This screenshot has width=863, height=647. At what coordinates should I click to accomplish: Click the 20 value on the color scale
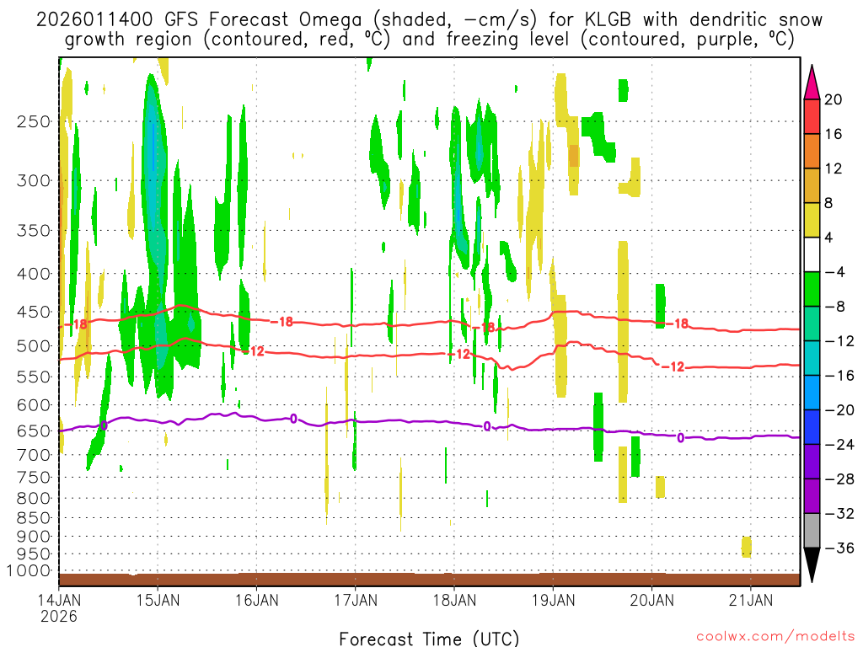834,99
